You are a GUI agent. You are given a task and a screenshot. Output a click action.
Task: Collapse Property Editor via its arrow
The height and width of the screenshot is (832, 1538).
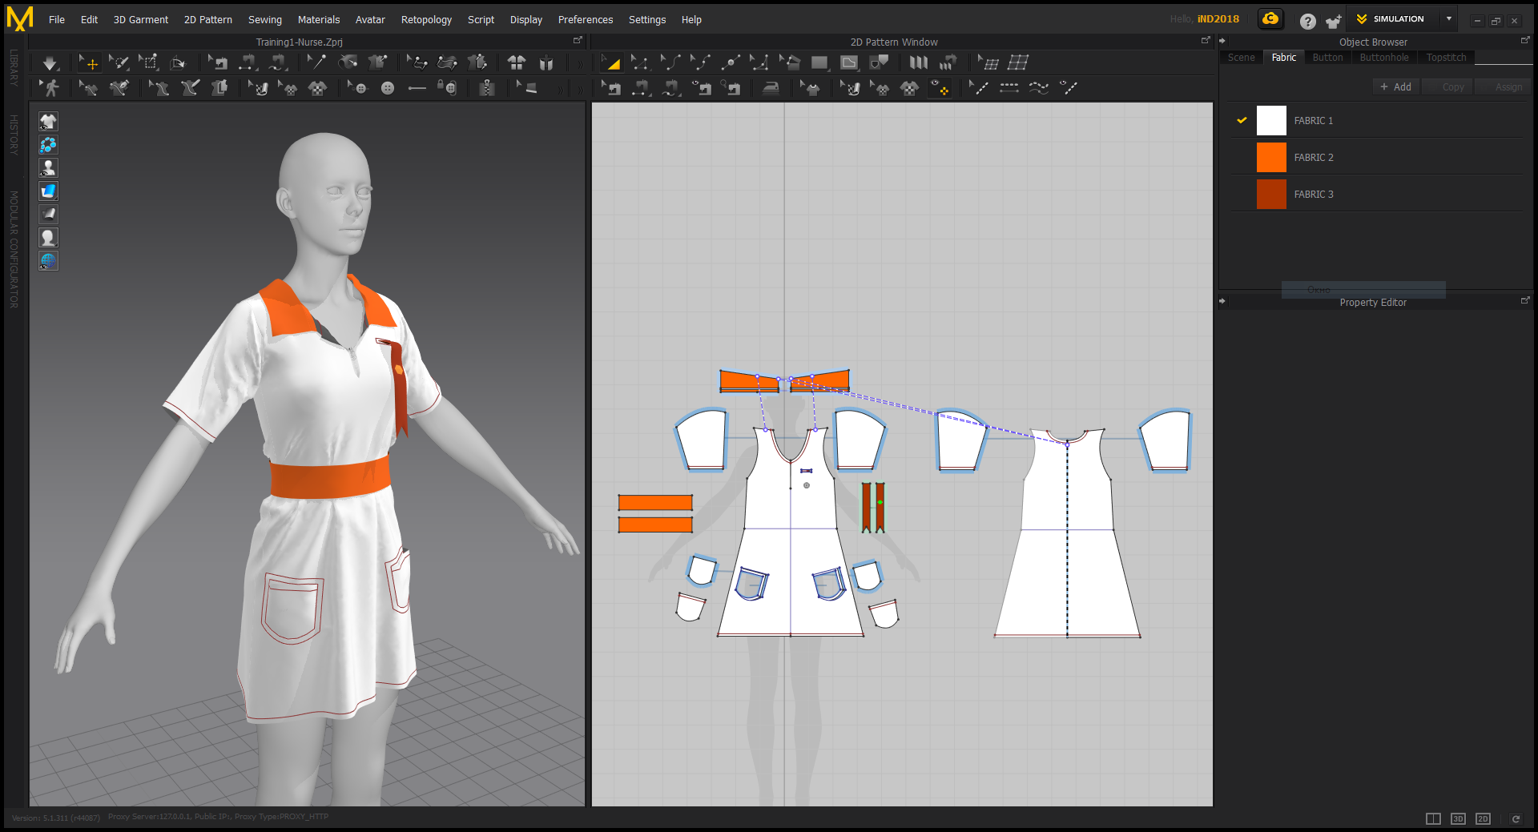pos(1222,301)
